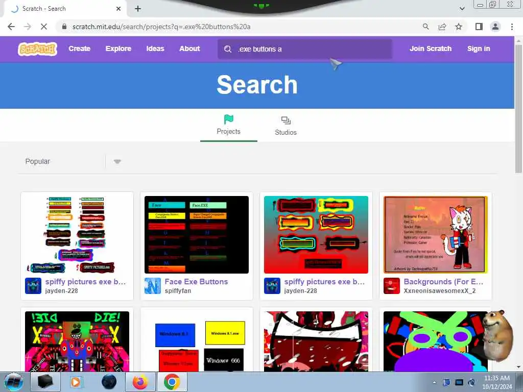Image resolution: width=523 pixels, height=392 pixels.
Task: Click the share page icon
Action: coord(442,27)
